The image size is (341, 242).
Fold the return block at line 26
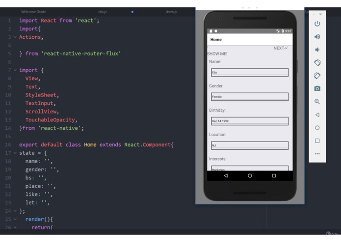(x=15, y=227)
